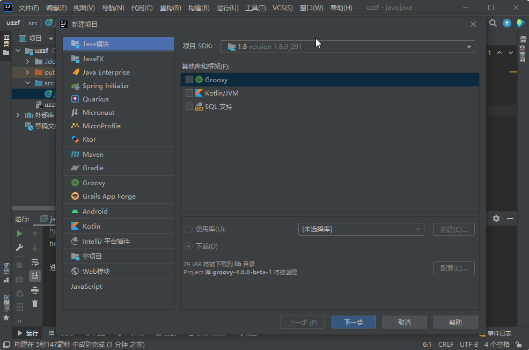
Task: Hide the Run panel with minimize dash
Action: pos(510,218)
